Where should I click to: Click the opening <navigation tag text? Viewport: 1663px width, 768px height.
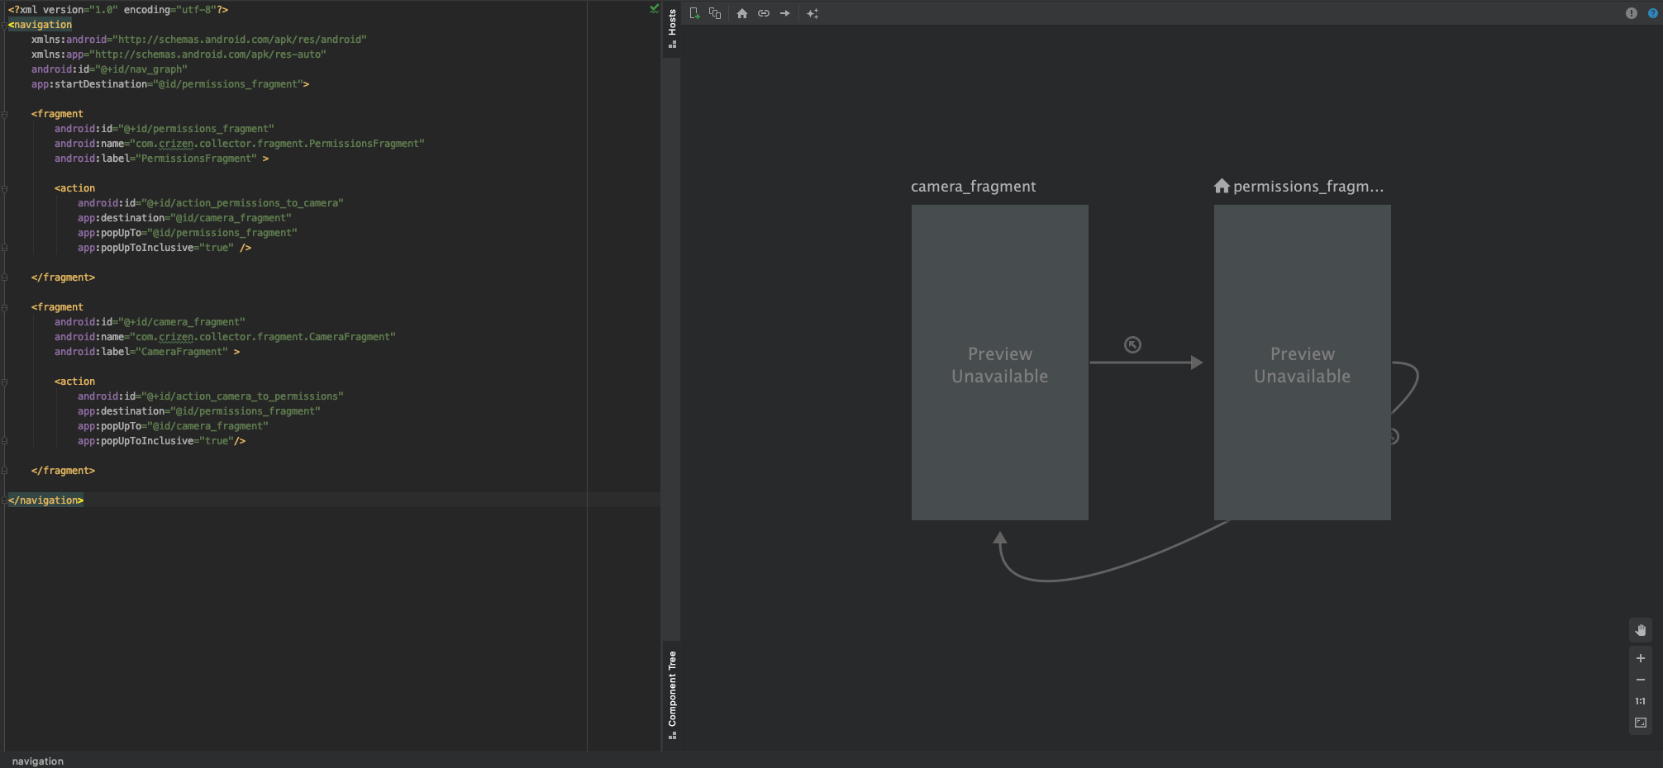click(41, 25)
